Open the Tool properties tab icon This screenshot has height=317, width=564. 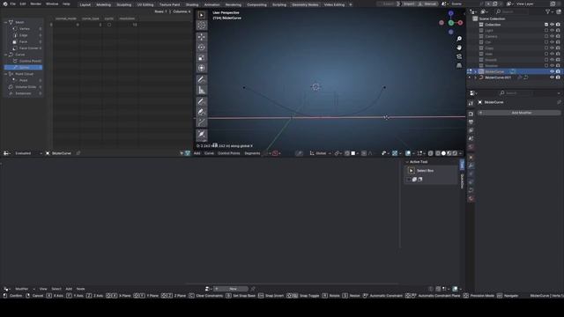471,103
